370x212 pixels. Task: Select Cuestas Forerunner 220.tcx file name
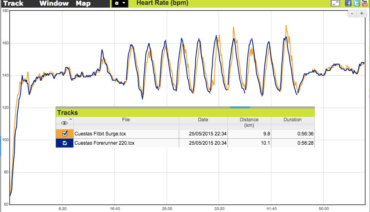[104, 143]
